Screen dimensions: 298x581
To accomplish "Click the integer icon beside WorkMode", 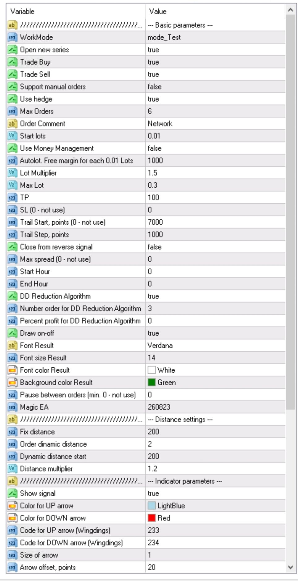I will (x=12, y=37).
